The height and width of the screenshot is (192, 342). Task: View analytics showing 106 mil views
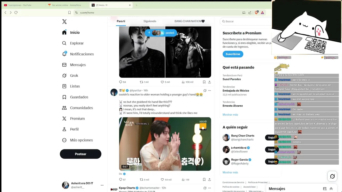pos(187,82)
